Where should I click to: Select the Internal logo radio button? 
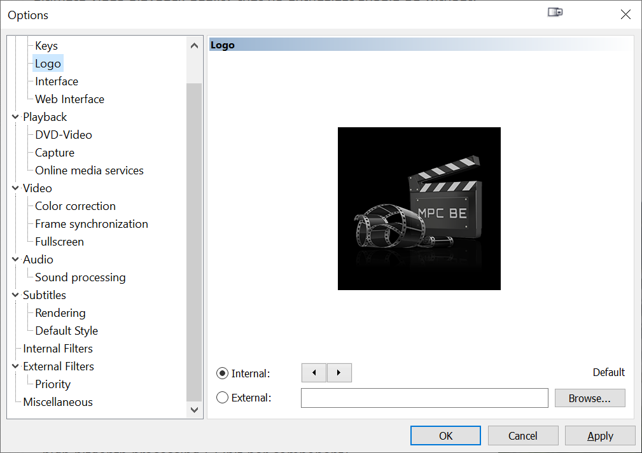click(222, 373)
